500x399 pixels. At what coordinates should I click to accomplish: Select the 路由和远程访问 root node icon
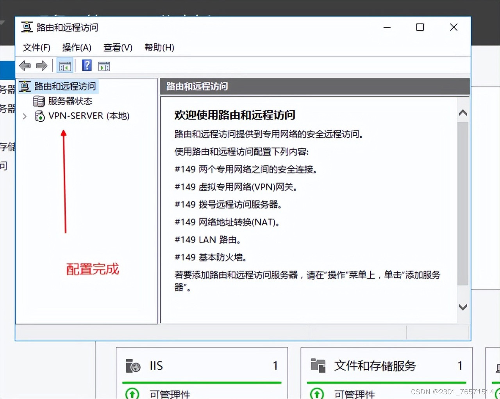pos(25,86)
